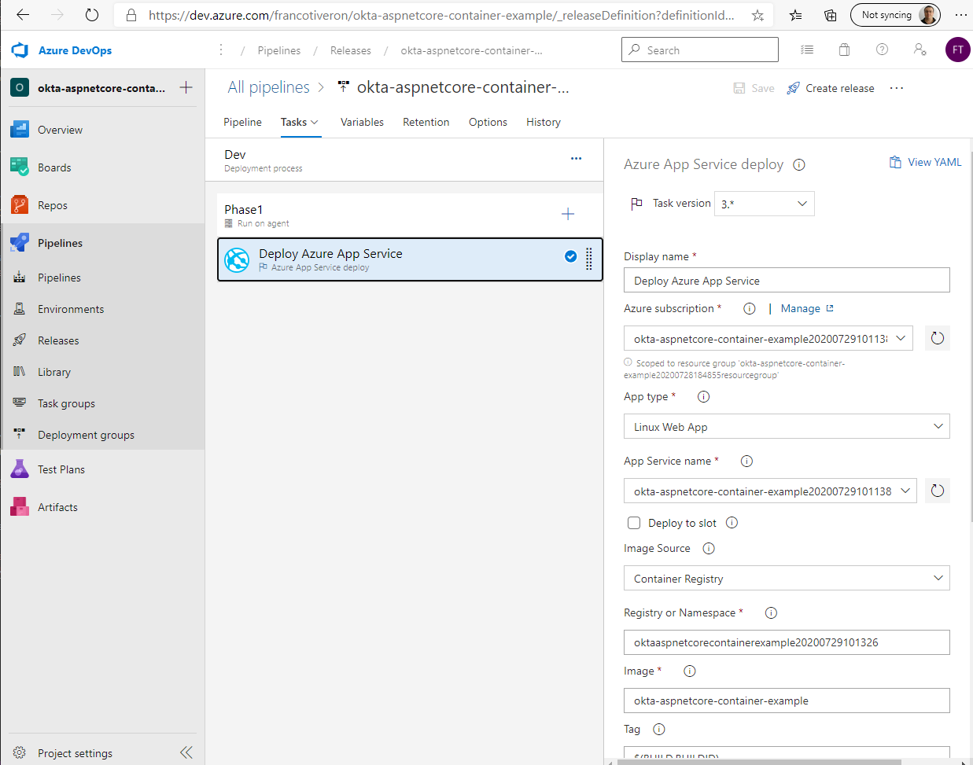Image resolution: width=973 pixels, height=765 pixels.
Task: Refresh the App Service name list
Action: [937, 491]
